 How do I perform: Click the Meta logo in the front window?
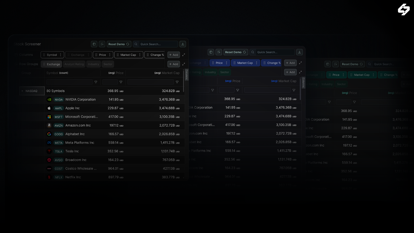49,143
